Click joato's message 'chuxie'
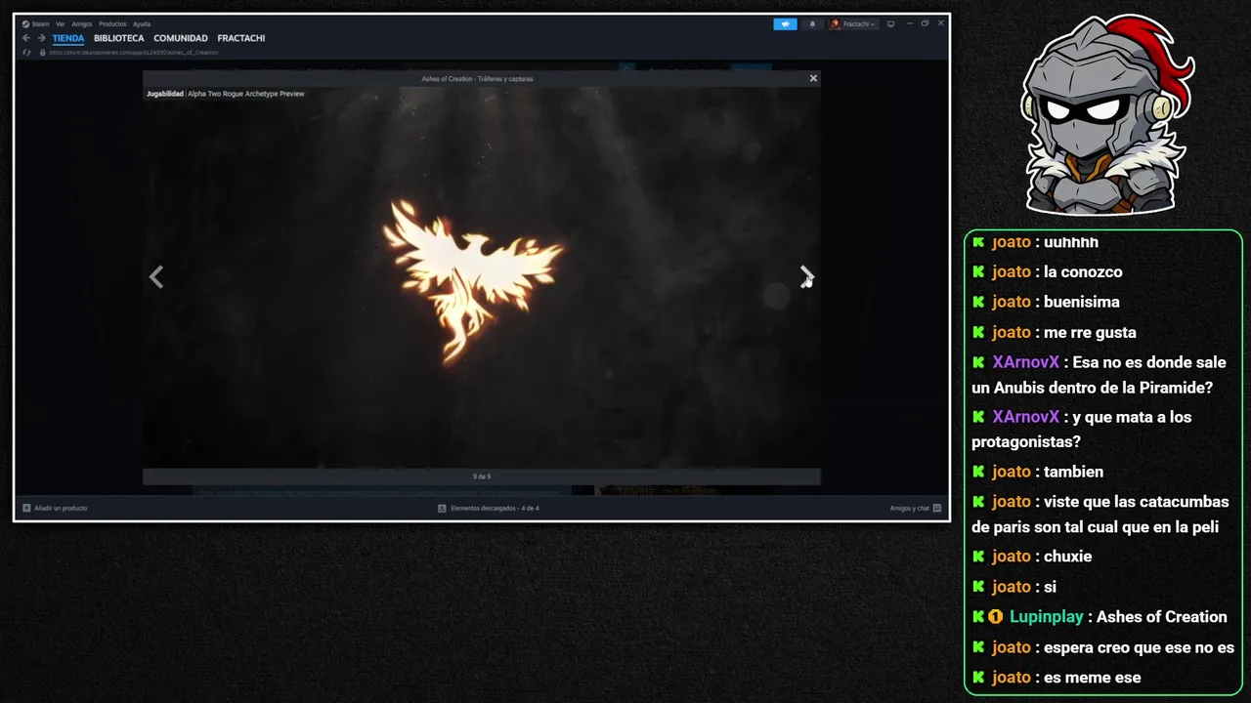The height and width of the screenshot is (703, 1251). (x=1068, y=557)
